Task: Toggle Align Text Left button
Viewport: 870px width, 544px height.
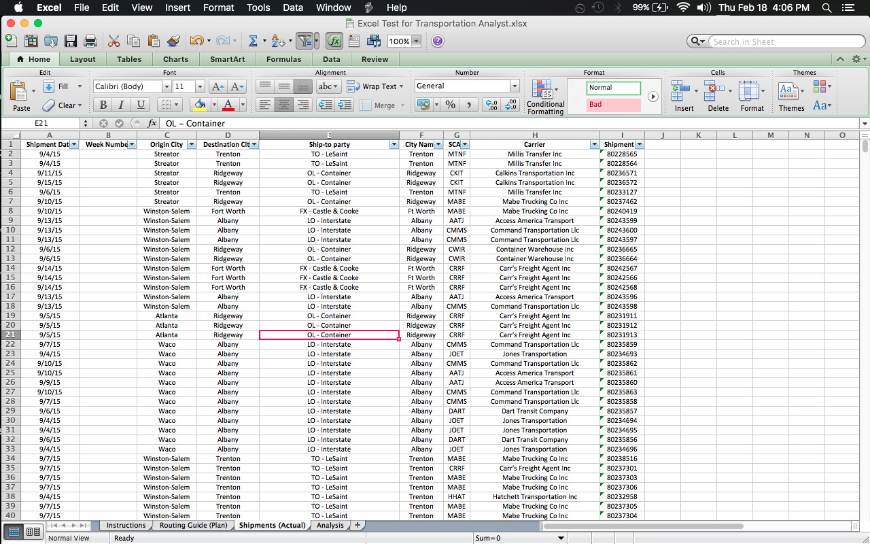Action: point(265,105)
